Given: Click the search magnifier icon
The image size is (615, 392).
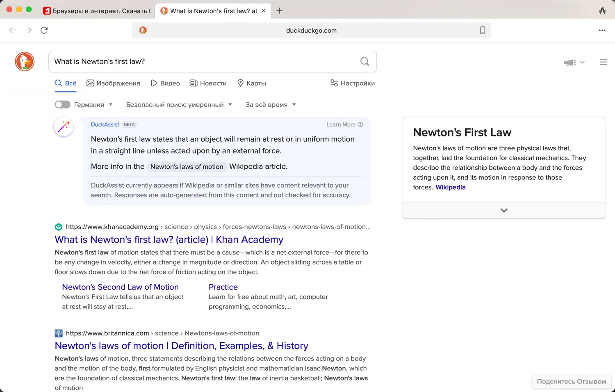Looking at the screenshot, I should click(364, 61).
